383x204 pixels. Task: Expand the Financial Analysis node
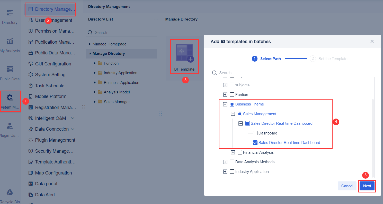click(x=233, y=152)
